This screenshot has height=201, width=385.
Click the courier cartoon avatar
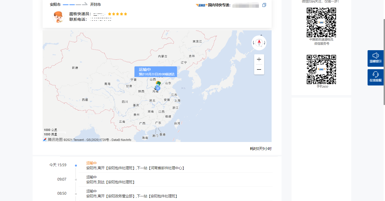(x=58, y=17)
